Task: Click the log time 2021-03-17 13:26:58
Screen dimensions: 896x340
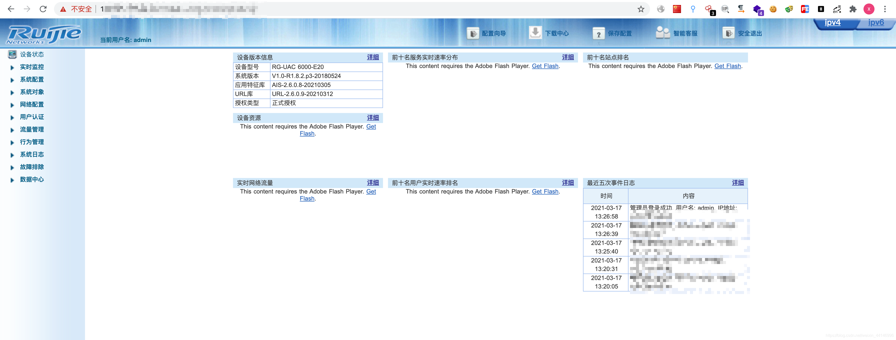Action: [x=606, y=212]
